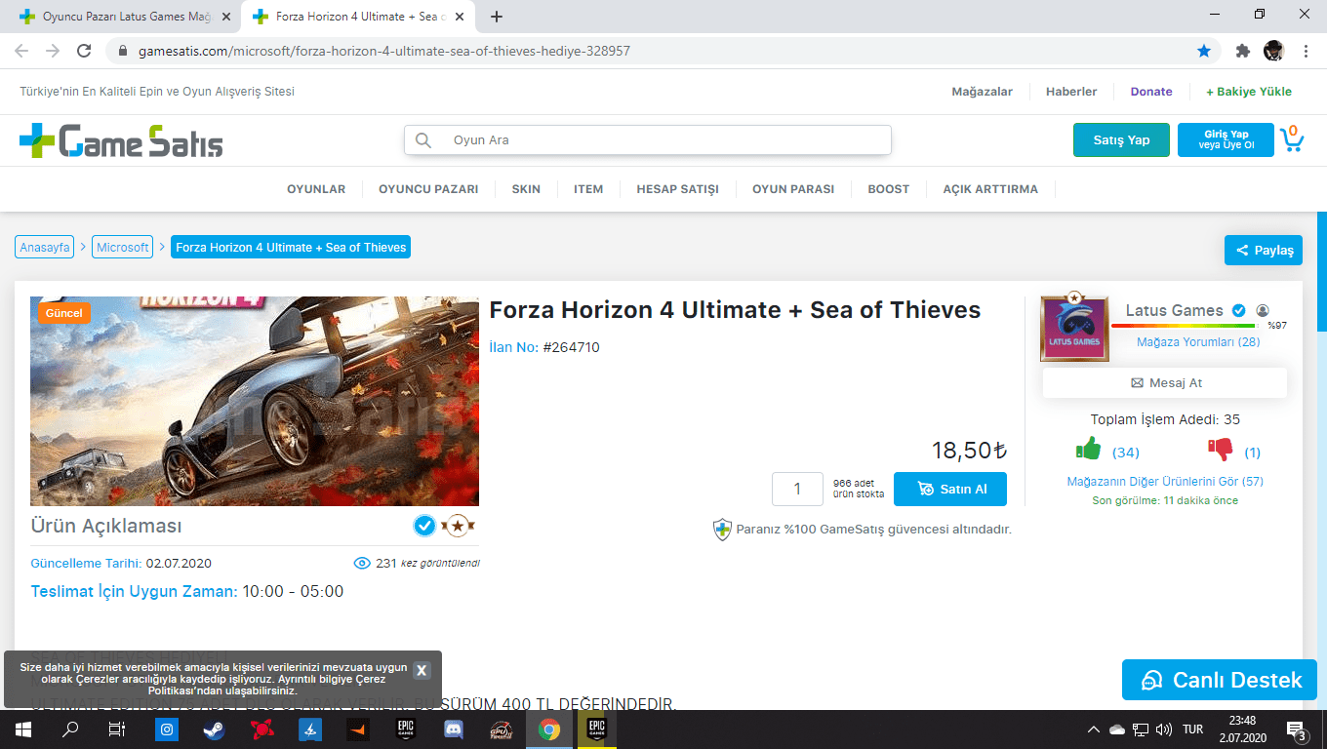The image size is (1327, 749).
Task: Focus the quantity input field
Action: pos(797,489)
